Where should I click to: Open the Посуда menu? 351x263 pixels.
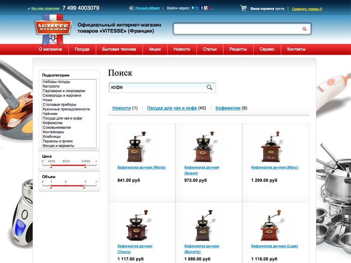(82, 49)
